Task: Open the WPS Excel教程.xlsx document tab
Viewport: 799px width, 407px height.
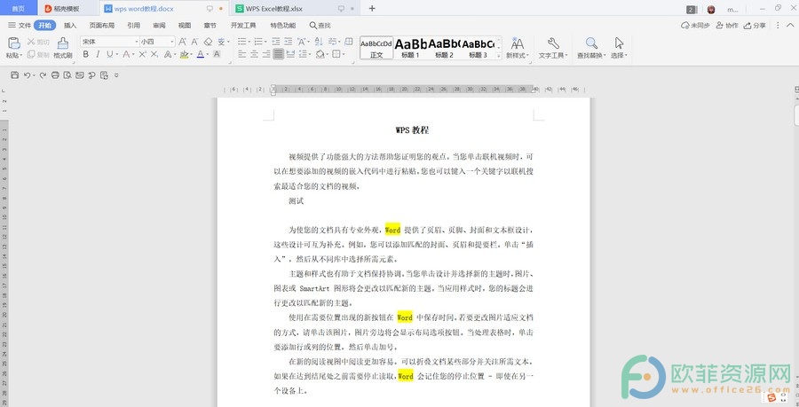Action: coord(296,9)
